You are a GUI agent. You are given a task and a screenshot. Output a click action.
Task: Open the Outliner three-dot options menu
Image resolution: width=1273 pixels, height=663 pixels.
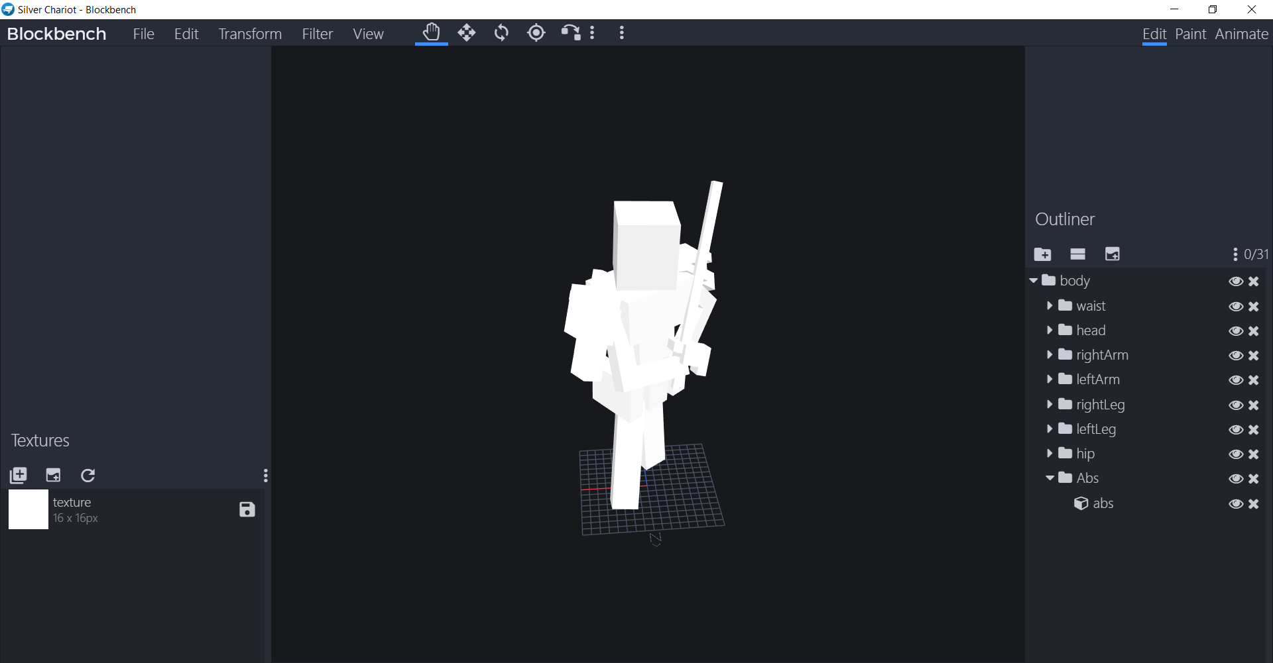tap(1235, 254)
